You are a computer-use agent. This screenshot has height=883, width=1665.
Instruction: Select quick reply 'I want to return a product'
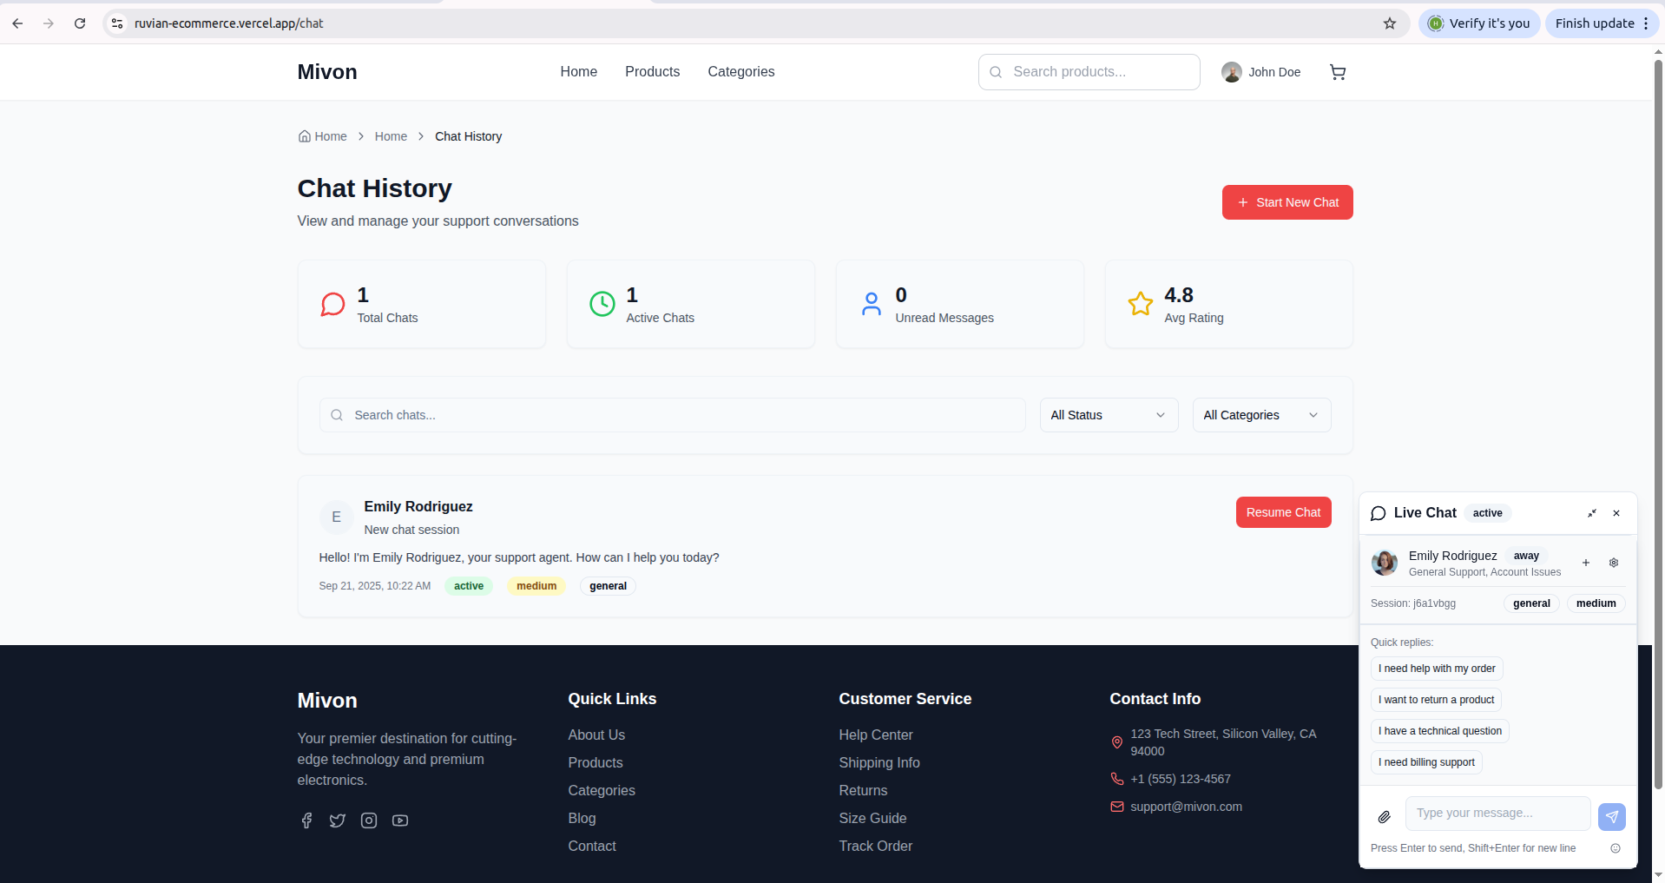(x=1436, y=700)
